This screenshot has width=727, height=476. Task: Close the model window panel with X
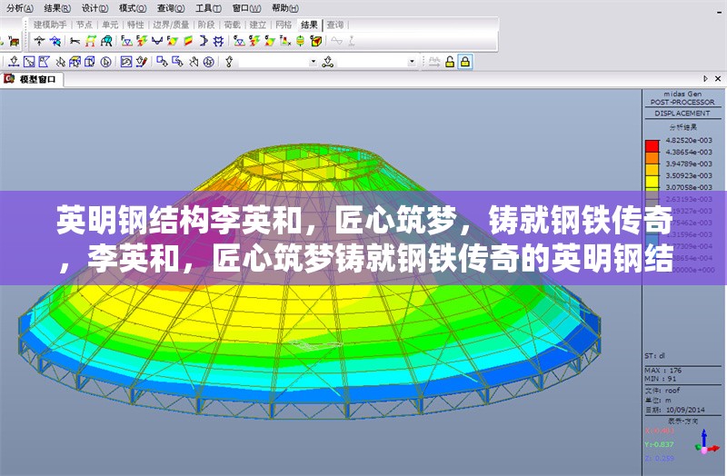719,80
